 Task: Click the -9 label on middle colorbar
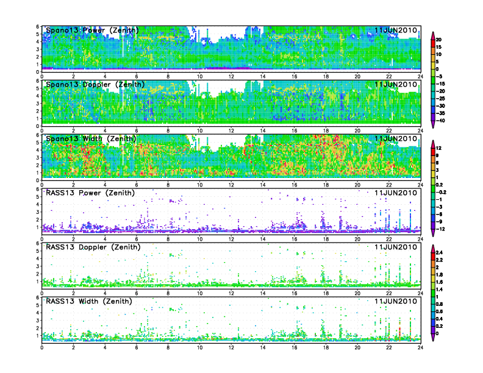pyautogui.click(x=439, y=222)
